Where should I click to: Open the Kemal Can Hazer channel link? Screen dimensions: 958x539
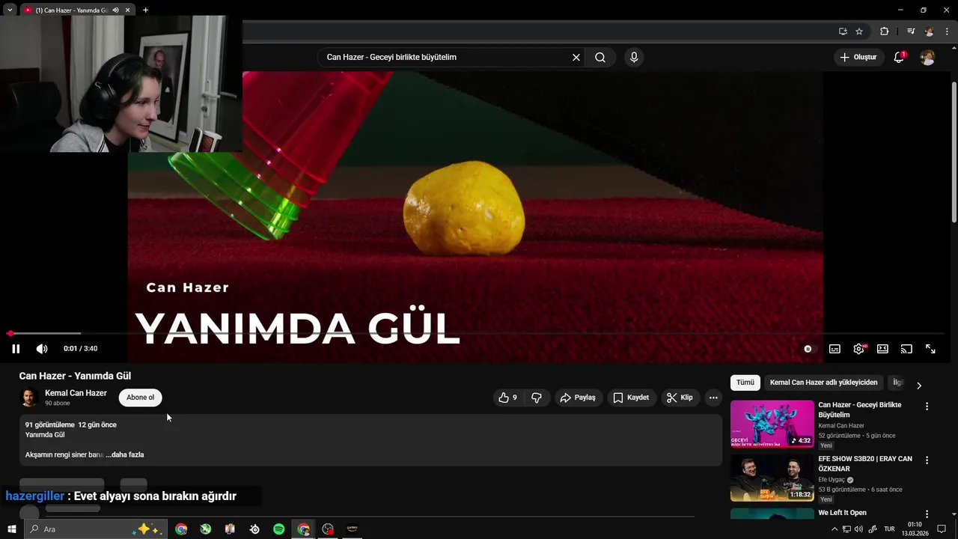tap(76, 393)
